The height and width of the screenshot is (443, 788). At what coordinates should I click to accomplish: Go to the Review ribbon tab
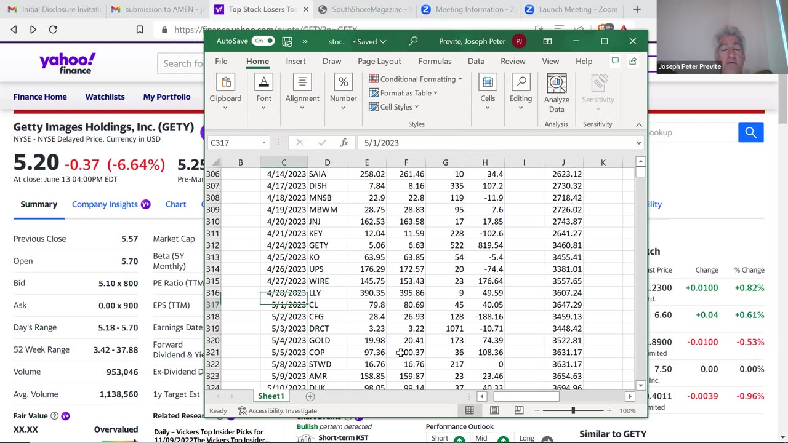point(513,61)
